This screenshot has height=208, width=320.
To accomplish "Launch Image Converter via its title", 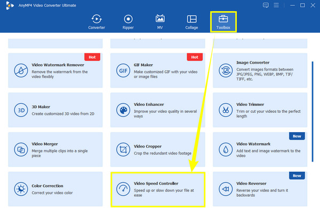I will [253, 63].
